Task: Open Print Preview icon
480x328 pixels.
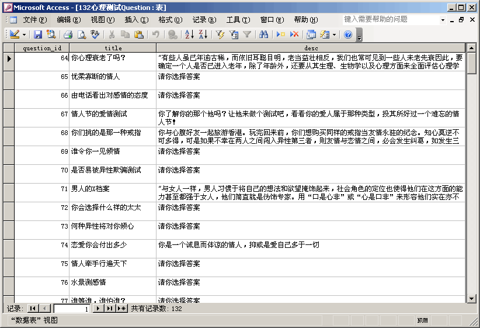Action: click(x=81, y=34)
